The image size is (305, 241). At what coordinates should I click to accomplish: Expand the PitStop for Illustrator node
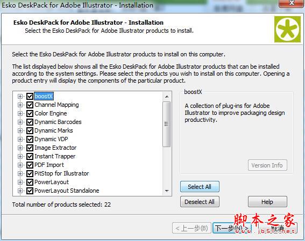[x=20, y=173]
